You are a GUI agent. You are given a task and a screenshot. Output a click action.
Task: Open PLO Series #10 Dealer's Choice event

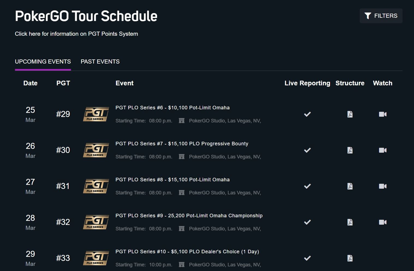[x=187, y=252]
